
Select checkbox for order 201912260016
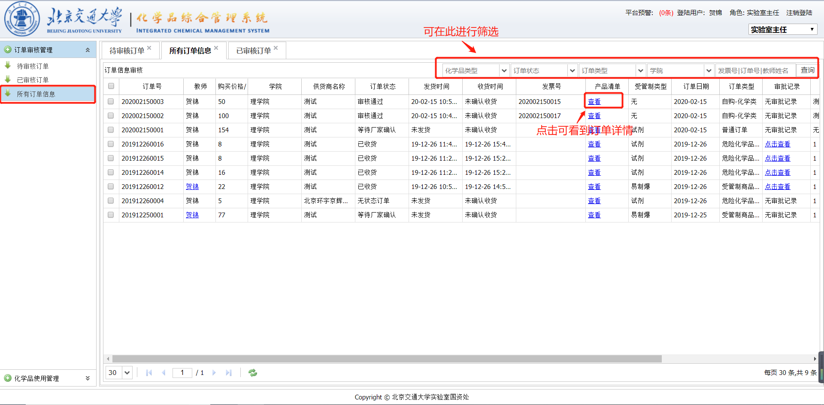pos(111,144)
